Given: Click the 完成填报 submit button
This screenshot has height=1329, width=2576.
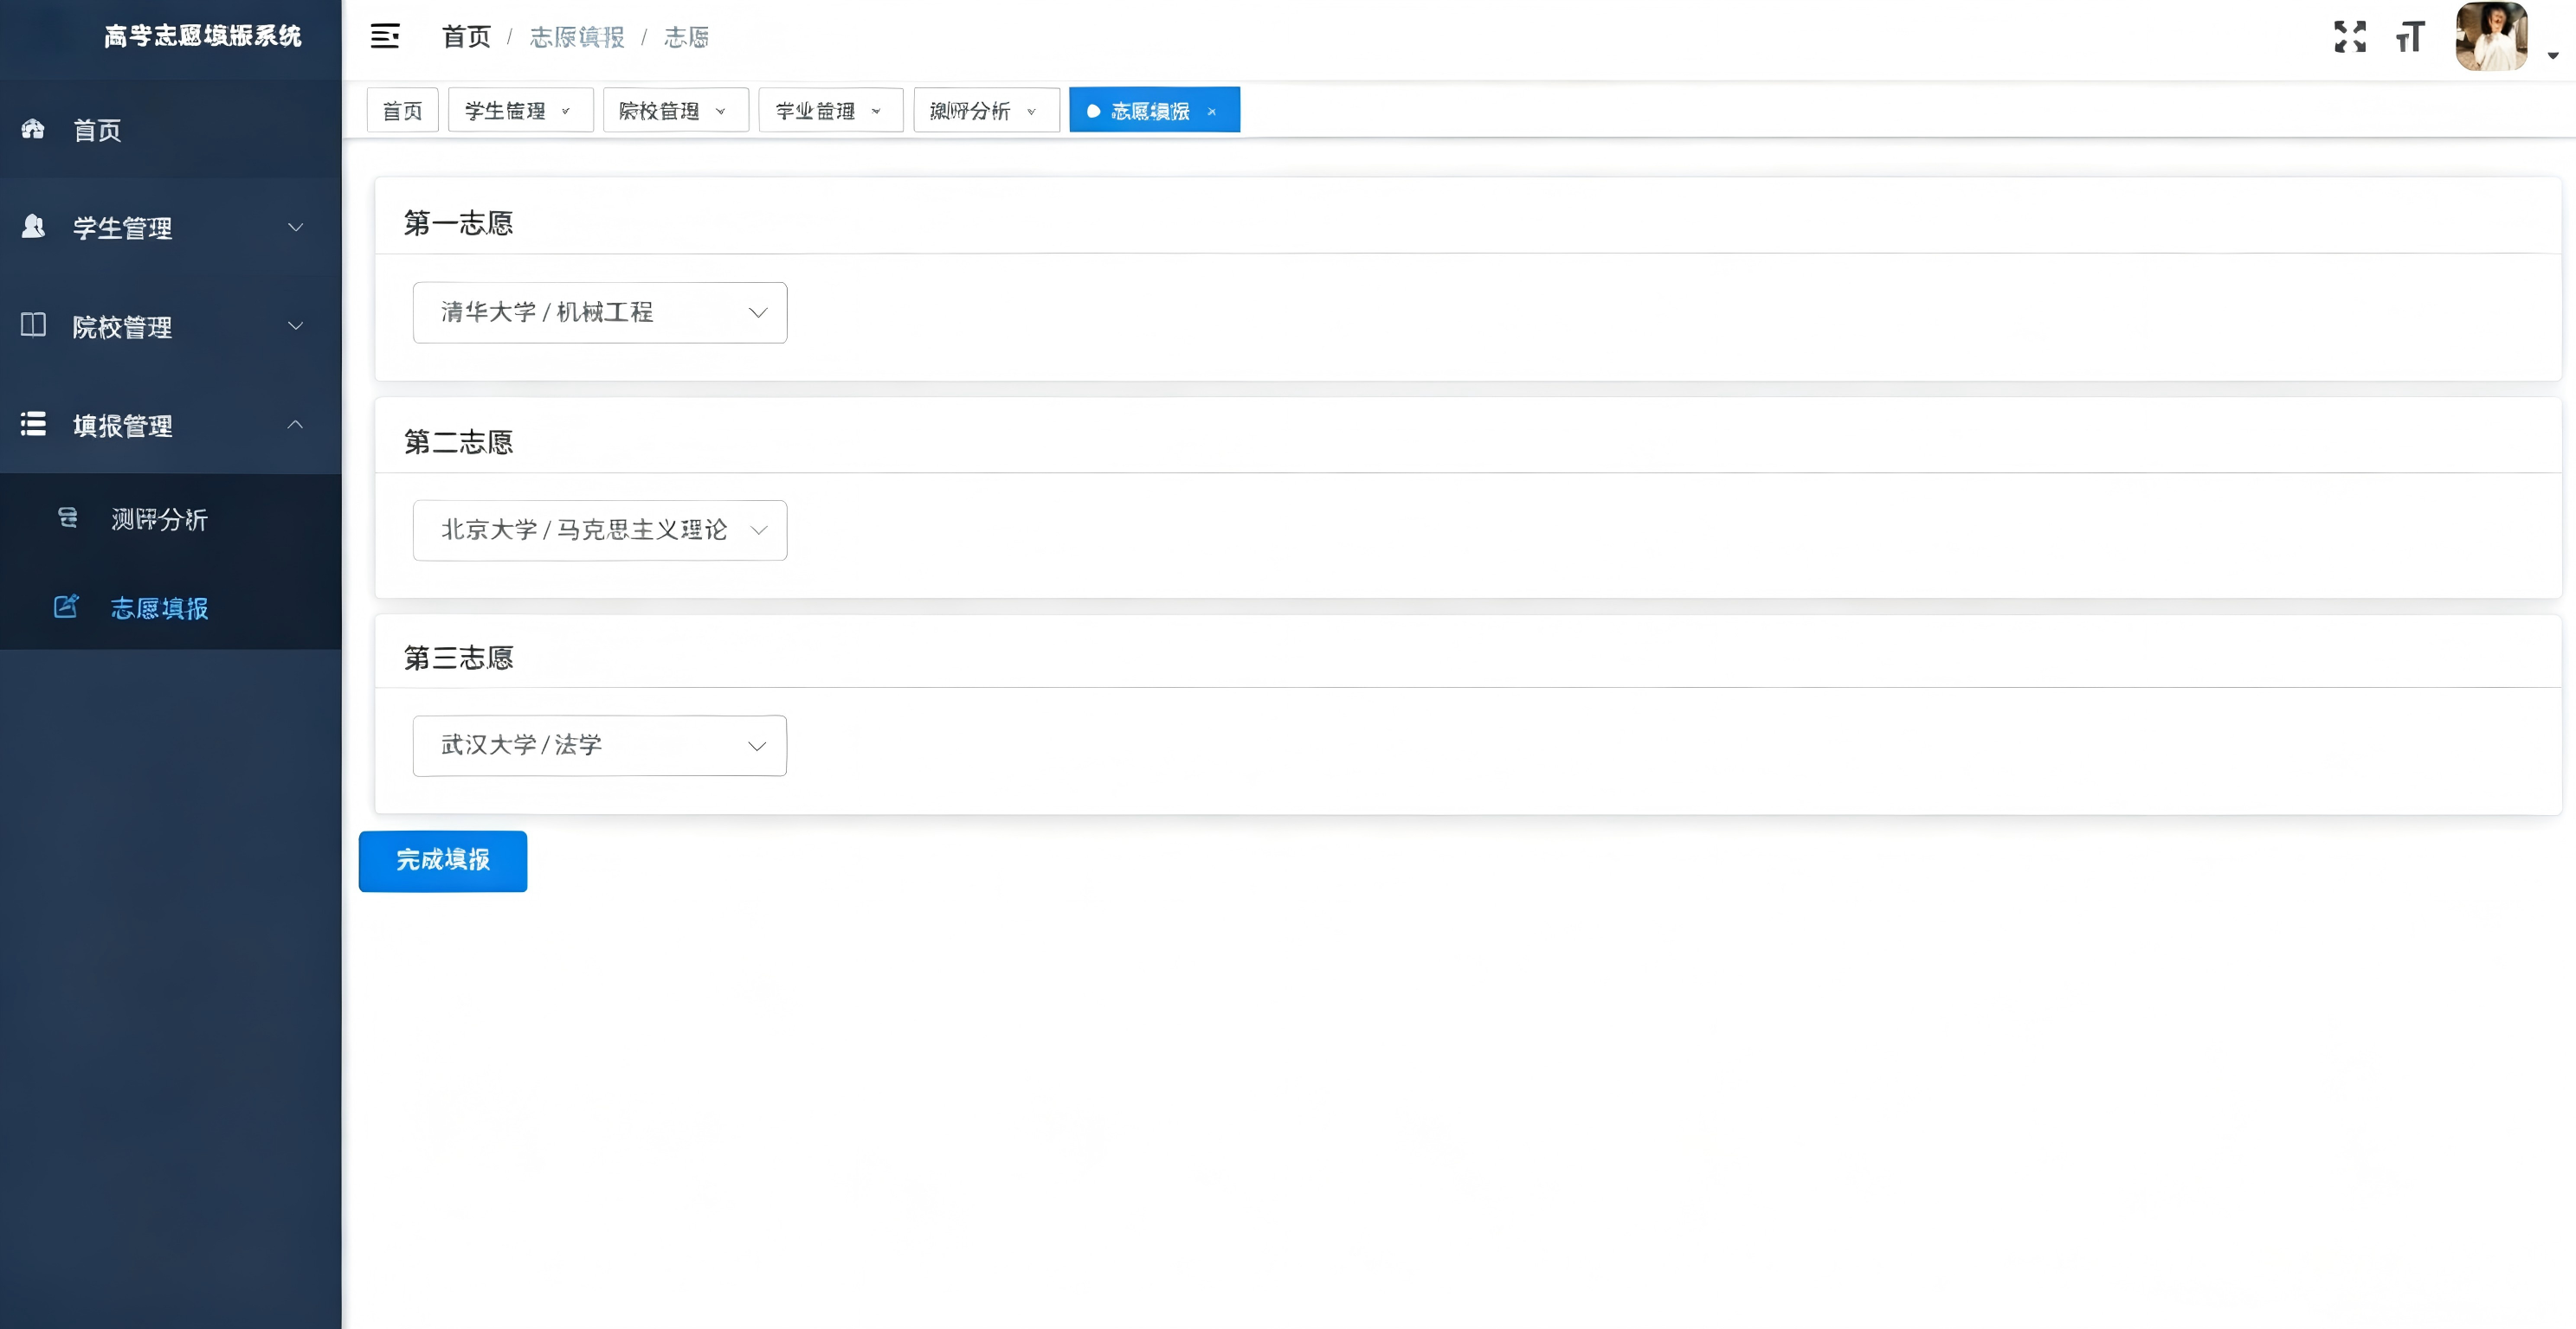Looking at the screenshot, I should click(443, 860).
